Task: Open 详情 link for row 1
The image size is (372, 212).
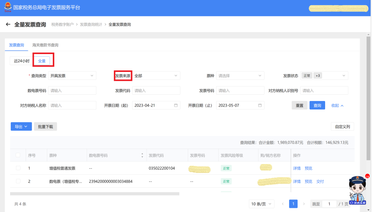Action: tap(296, 168)
